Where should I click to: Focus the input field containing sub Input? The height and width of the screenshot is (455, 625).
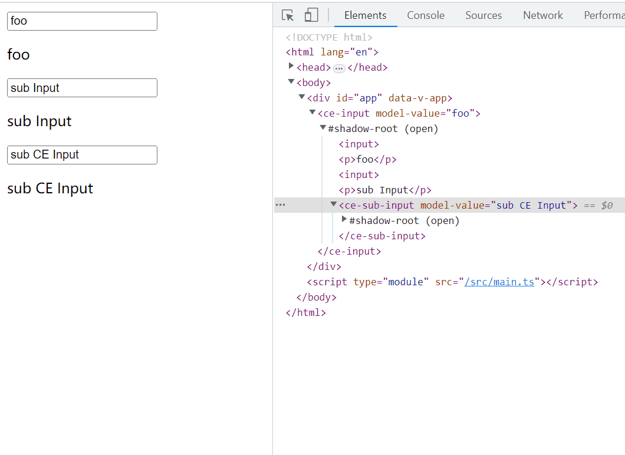(x=82, y=88)
